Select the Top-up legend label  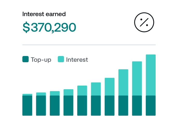tap(41, 60)
